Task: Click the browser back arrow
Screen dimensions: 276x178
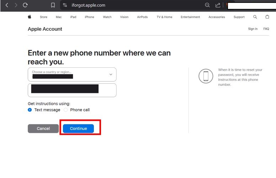Action: coord(7,5)
